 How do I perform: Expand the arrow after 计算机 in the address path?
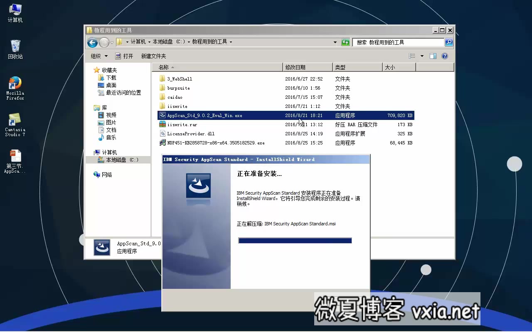pyautogui.click(x=149, y=42)
